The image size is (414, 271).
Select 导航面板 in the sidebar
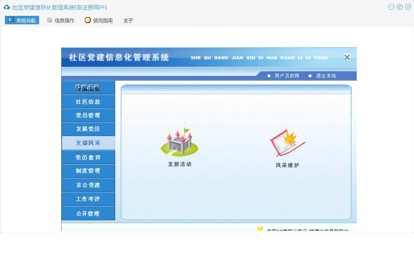(88, 87)
